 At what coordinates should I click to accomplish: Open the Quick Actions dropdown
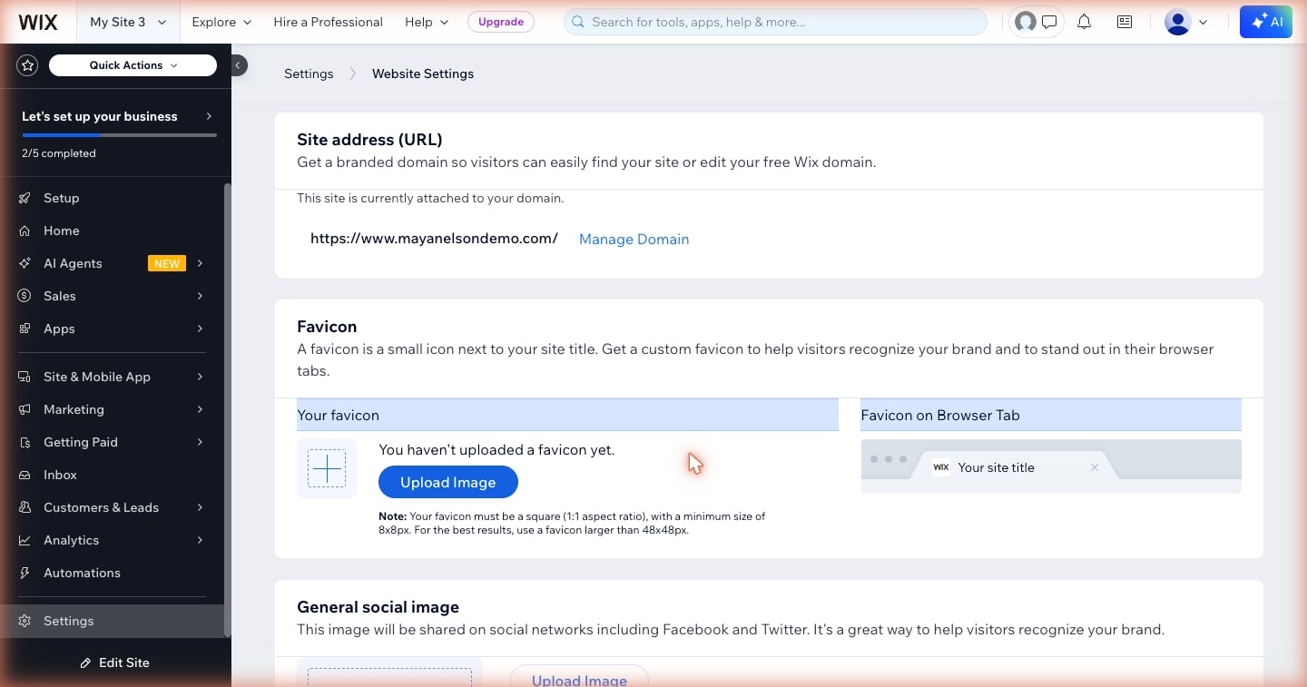[x=133, y=65]
